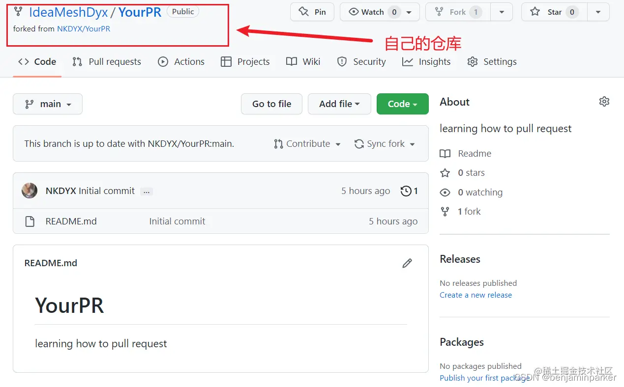
Task: Click Create a new release link
Action: point(475,295)
